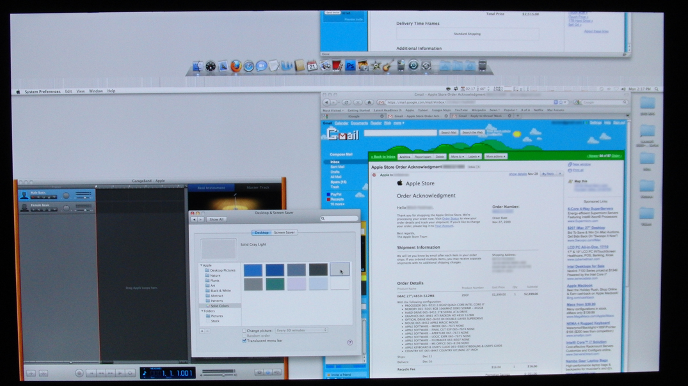Open Most Visited bookmarks dropdown
Screen dimensions: 688x386
(333, 111)
